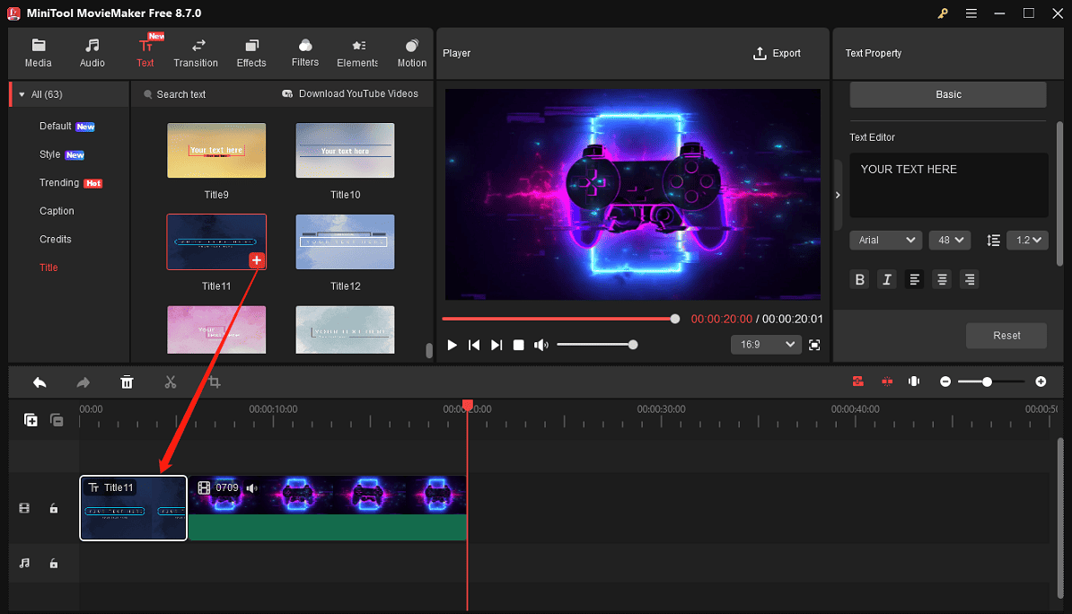This screenshot has width=1072, height=614.
Task: Open the line spacing 1.2 dropdown
Action: click(1028, 240)
